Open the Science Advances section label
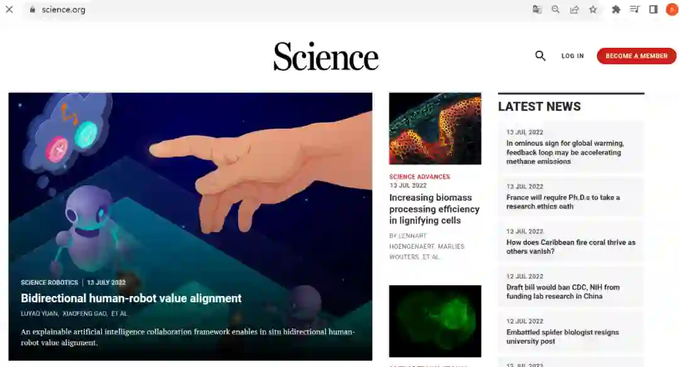This screenshot has width=679, height=367. point(419,177)
